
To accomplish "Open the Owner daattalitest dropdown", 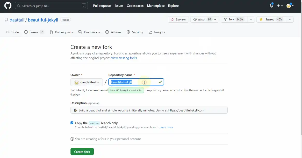I will [87, 82].
